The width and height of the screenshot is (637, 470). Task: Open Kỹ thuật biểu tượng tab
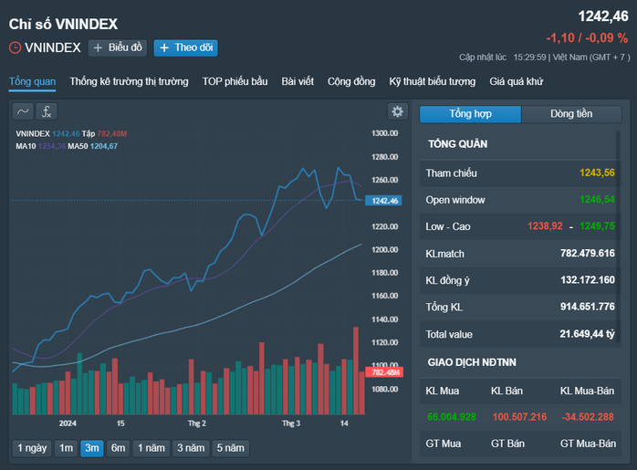coord(432,81)
